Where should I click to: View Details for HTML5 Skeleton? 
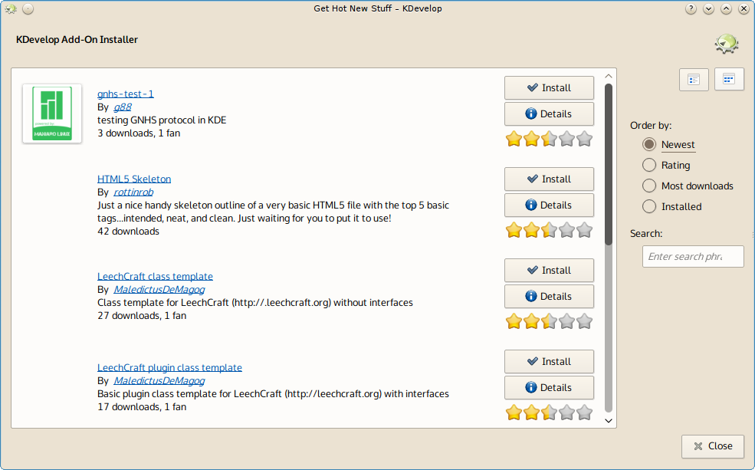click(549, 205)
